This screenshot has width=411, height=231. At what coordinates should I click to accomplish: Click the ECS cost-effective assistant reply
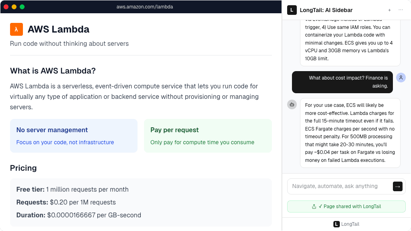[350, 133]
